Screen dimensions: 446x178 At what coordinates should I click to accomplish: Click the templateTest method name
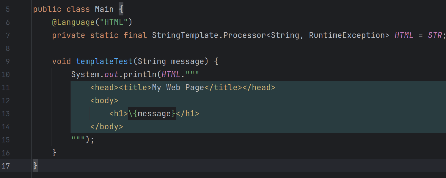104,61
